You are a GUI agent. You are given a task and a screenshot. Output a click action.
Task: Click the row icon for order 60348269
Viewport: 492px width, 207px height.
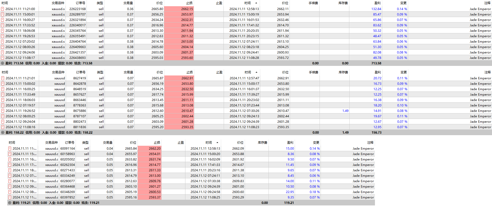(10, 192)
